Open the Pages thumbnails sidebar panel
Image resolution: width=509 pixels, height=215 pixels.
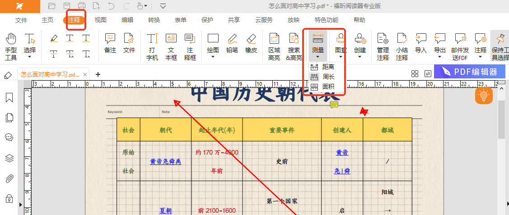point(9,118)
